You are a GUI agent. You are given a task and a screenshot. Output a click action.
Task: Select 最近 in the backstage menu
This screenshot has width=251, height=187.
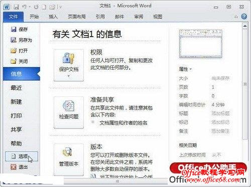pyautogui.click(x=16, y=88)
